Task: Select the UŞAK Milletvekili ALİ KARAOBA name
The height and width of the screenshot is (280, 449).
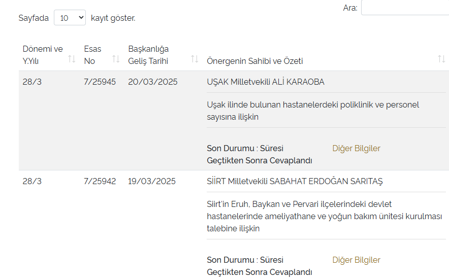Action: point(265,82)
